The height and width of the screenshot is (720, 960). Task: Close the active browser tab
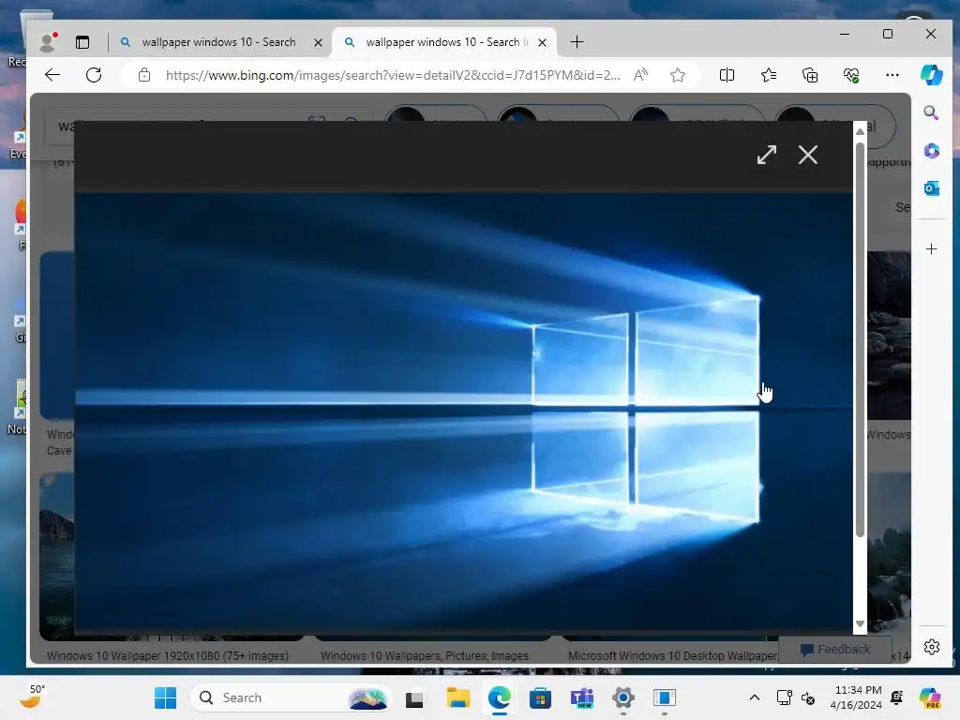click(x=542, y=43)
